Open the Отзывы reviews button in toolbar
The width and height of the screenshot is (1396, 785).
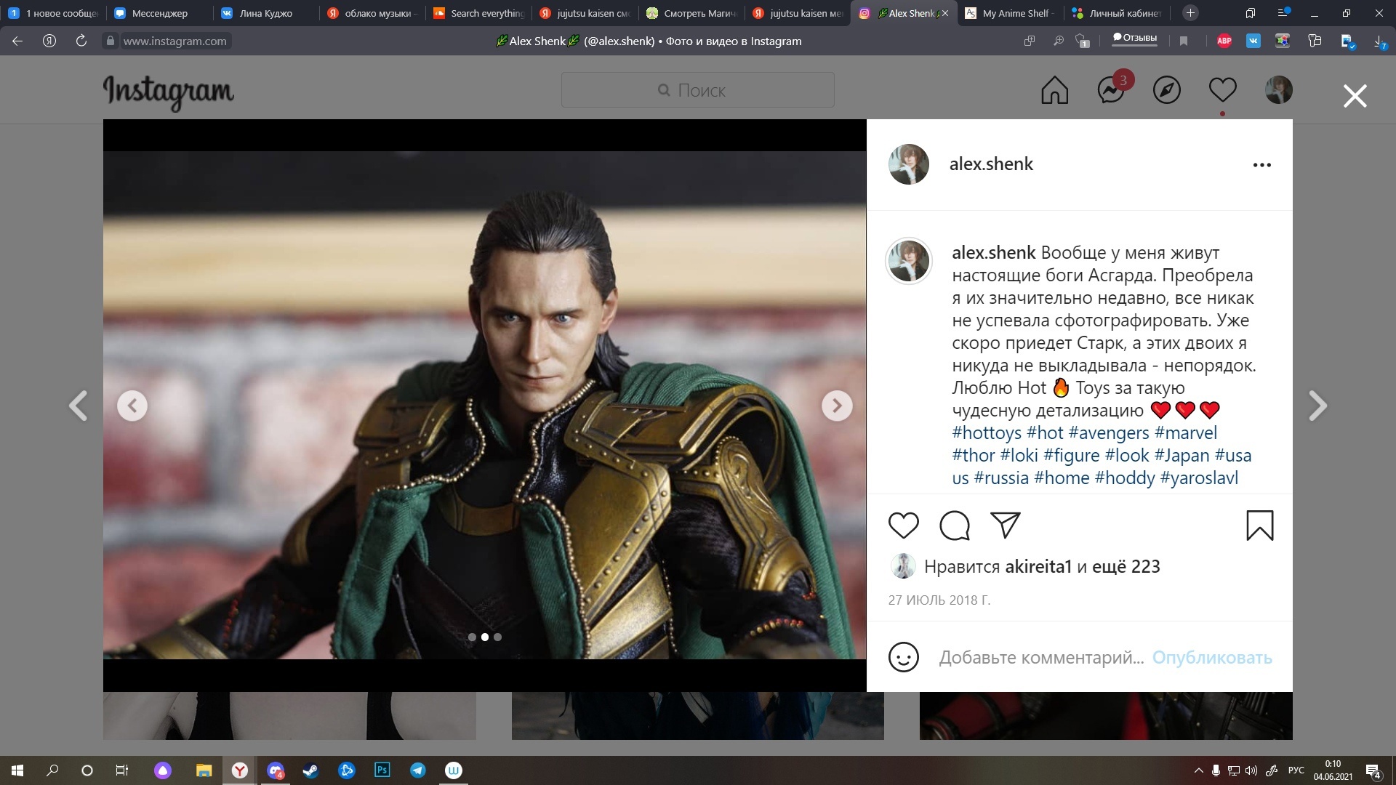coord(1135,39)
